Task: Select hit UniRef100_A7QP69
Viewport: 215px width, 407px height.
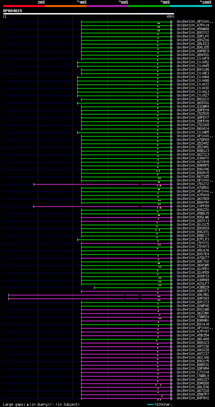Action: point(193,140)
